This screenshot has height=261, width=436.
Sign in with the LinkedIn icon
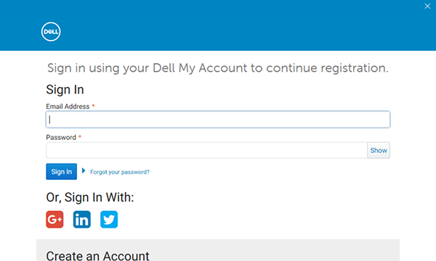click(82, 220)
